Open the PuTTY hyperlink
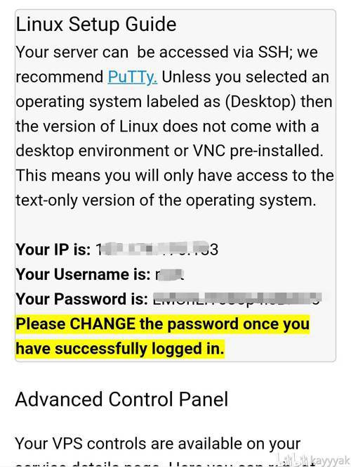This screenshot has height=467, width=351. (133, 77)
